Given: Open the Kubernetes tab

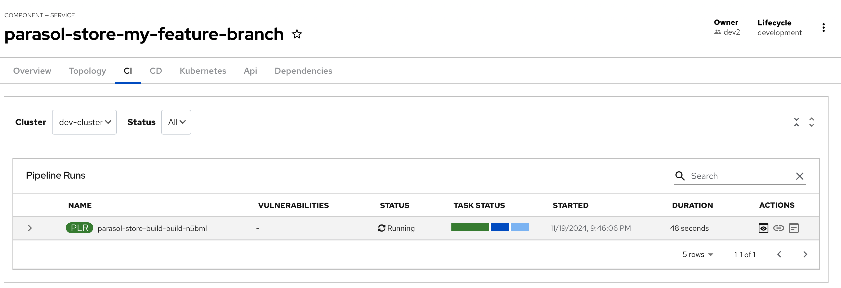Looking at the screenshot, I should click(203, 71).
